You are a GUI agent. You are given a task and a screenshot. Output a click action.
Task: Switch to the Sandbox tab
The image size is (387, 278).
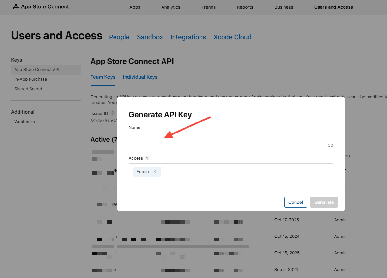(x=150, y=37)
